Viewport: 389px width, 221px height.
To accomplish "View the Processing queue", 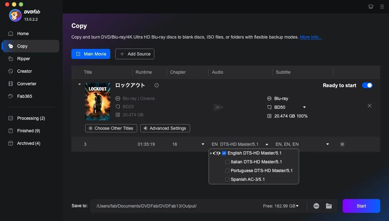I will click(x=30, y=118).
